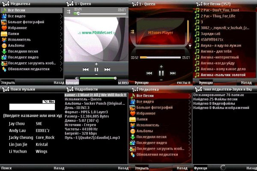This screenshot has width=257, height=171.
Task: Pause playback in white-theme player
Action: [96, 69]
